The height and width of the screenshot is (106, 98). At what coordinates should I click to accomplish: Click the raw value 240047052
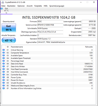(88, 72)
